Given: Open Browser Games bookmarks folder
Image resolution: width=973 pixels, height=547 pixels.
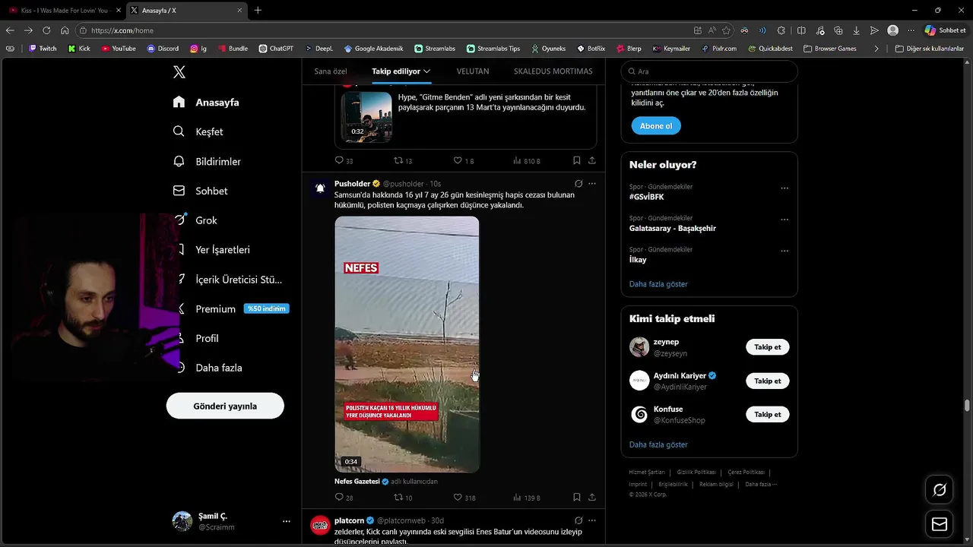Looking at the screenshot, I should [829, 49].
